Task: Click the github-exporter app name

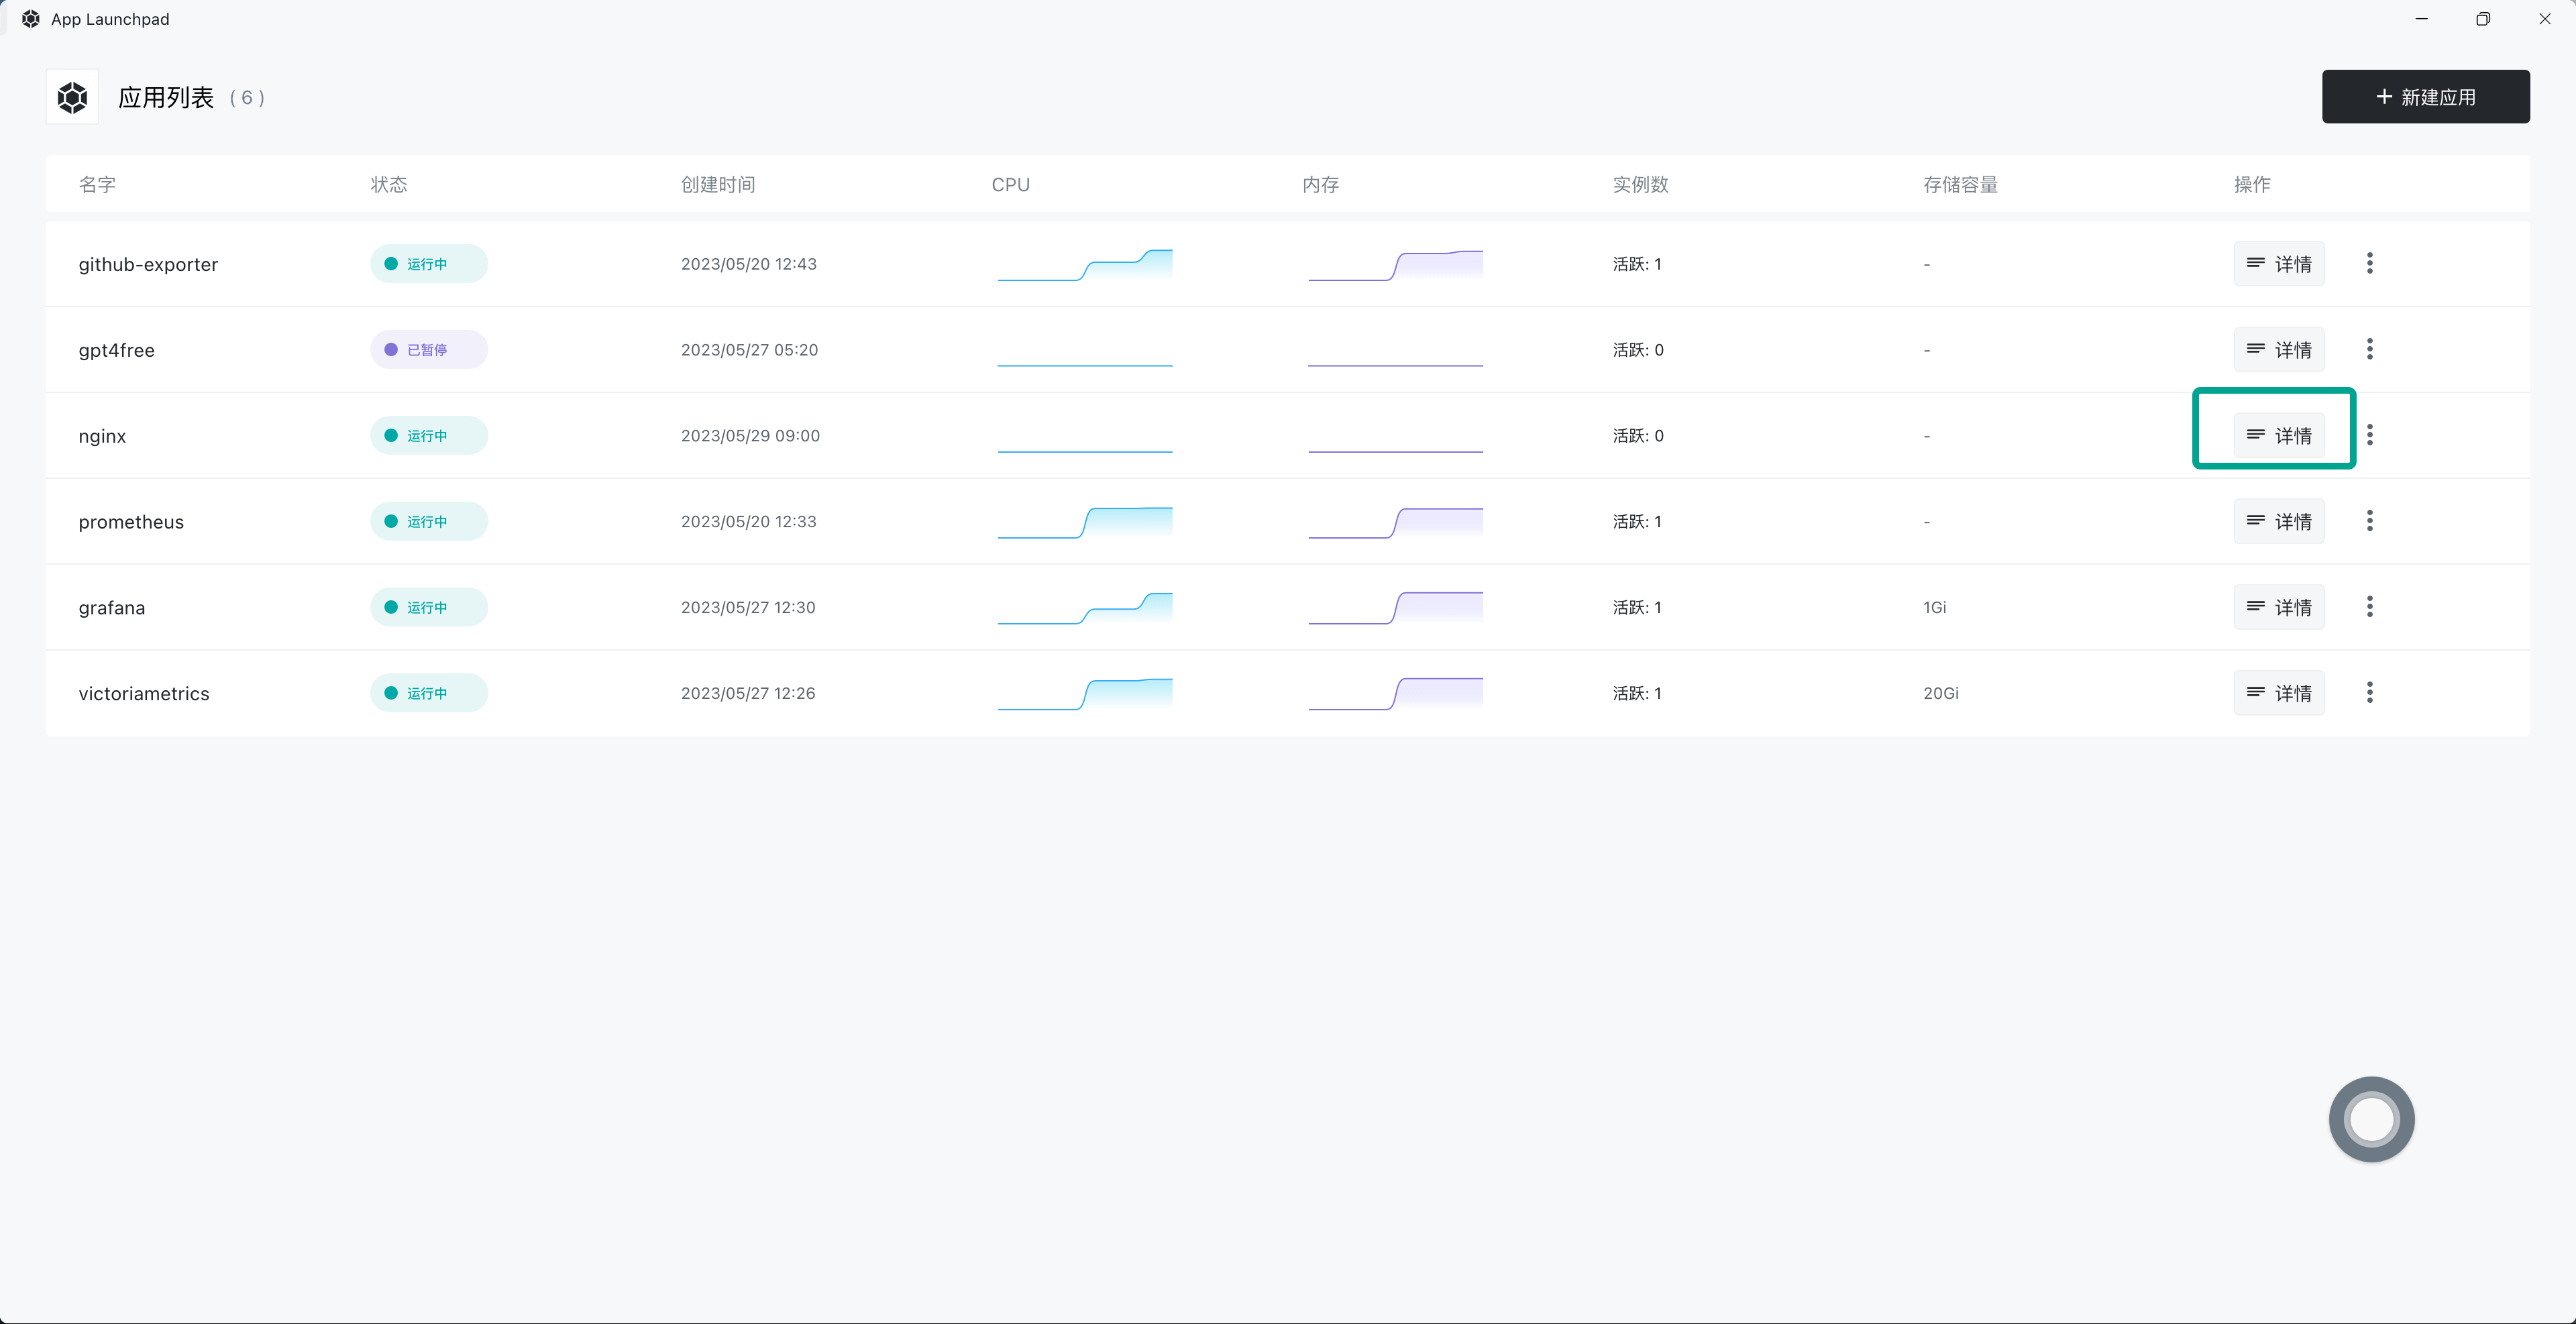Action: tap(148, 264)
